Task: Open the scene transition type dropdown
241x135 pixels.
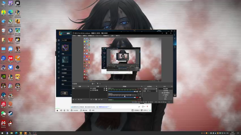Action: tap(149, 89)
